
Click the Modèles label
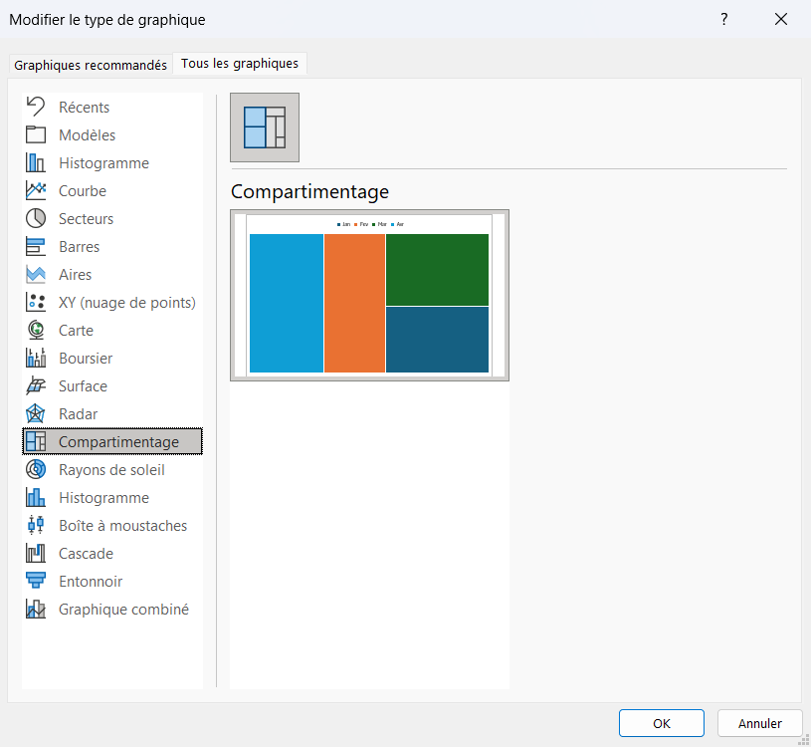[87, 135]
